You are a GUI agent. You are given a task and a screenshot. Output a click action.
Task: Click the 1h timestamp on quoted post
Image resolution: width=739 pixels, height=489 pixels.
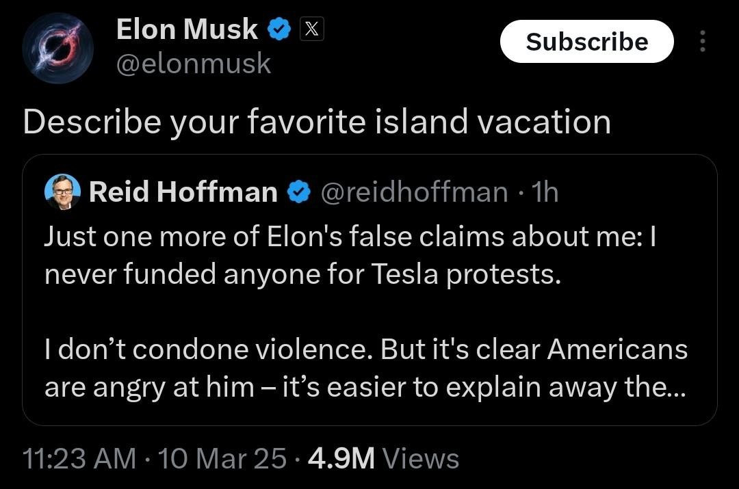[545, 193]
